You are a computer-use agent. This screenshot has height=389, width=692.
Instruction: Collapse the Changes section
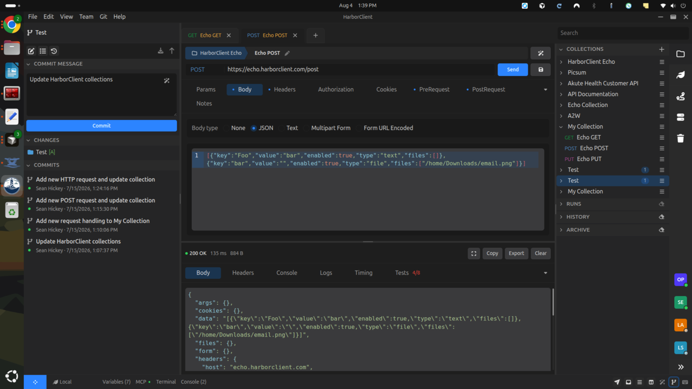(29, 140)
